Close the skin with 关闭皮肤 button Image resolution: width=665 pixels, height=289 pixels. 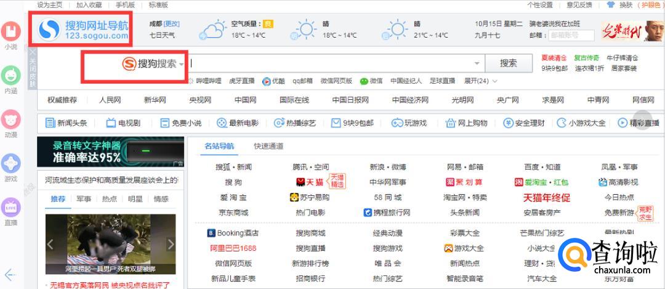[33, 70]
